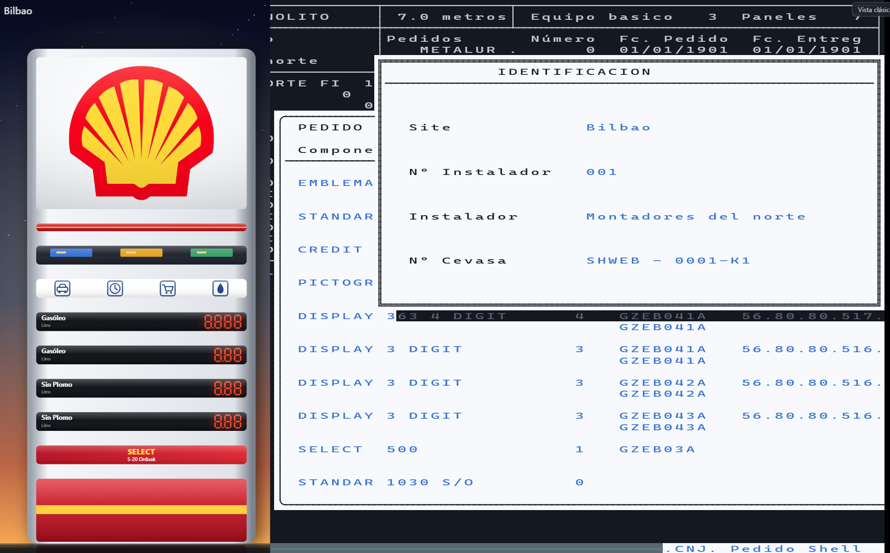Click the red and yellow base panel

click(x=141, y=510)
